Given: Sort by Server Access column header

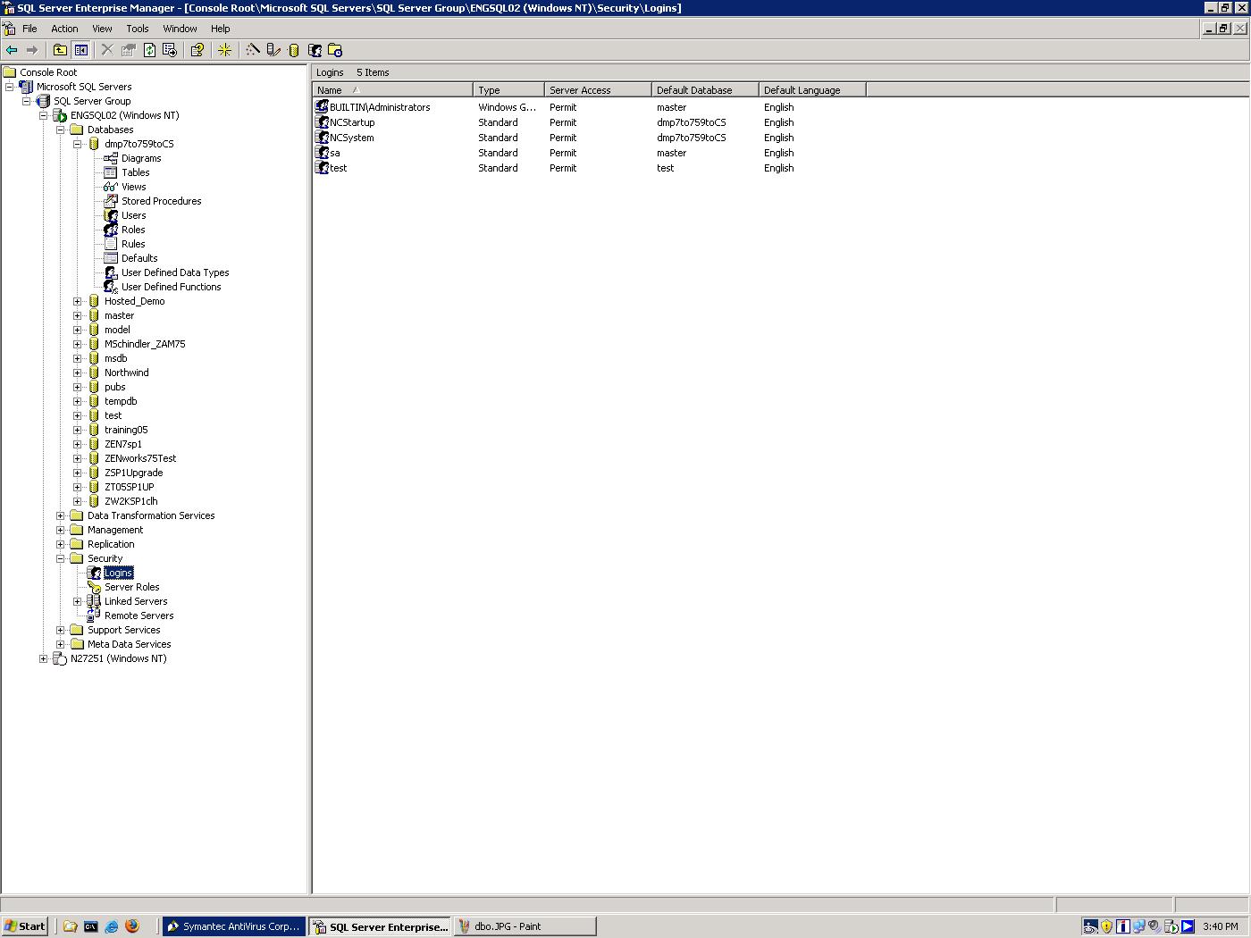Looking at the screenshot, I should 598,89.
